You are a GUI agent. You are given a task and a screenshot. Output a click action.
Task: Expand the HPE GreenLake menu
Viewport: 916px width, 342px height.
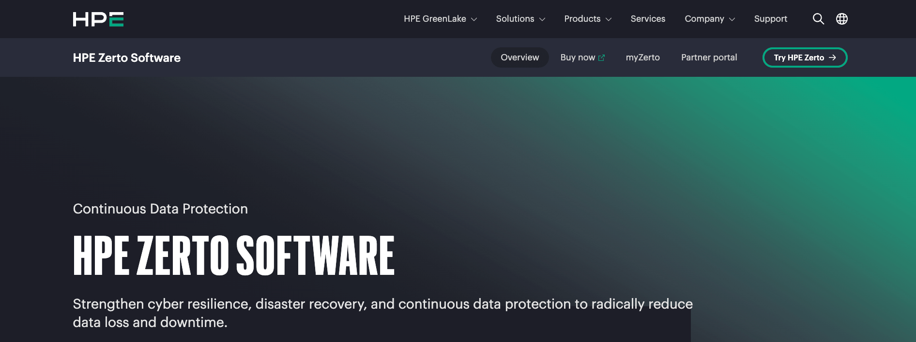pos(441,19)
